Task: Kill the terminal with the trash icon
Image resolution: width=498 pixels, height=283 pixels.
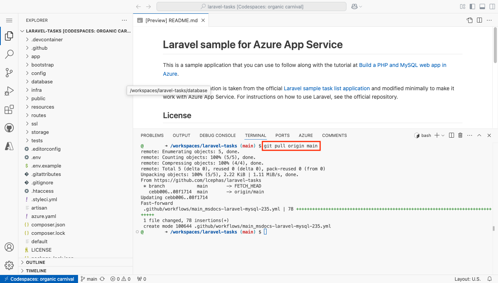Action: (x=460, y=135)
